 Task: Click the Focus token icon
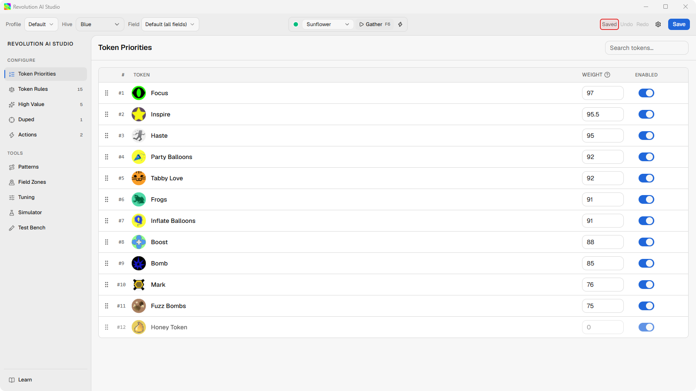[x=139, y=93]
